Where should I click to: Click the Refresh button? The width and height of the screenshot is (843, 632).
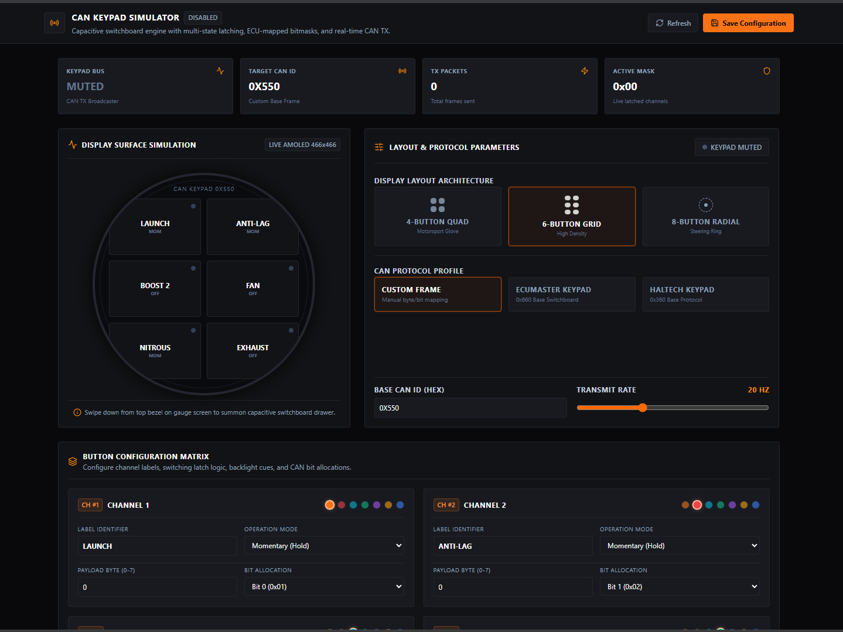pyautogui.click(x=673, y=23)
